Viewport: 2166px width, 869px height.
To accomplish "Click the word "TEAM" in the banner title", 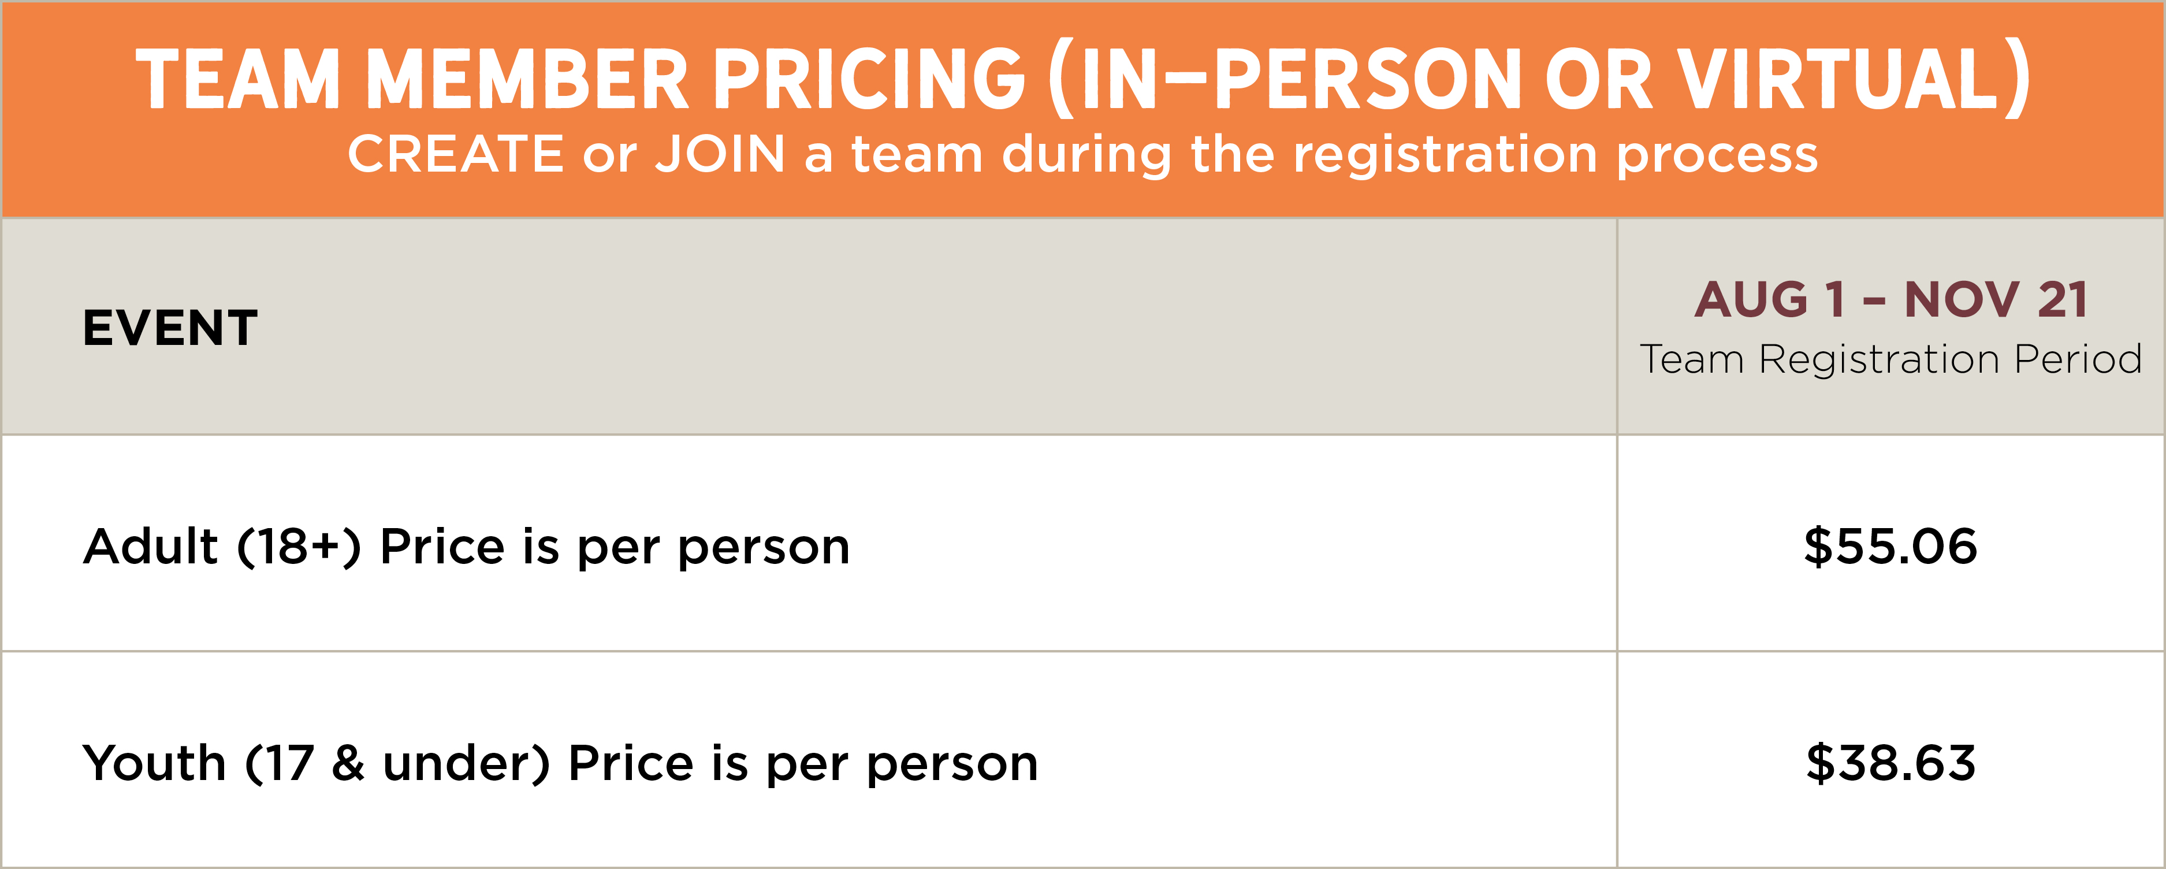I will point(238,79).
